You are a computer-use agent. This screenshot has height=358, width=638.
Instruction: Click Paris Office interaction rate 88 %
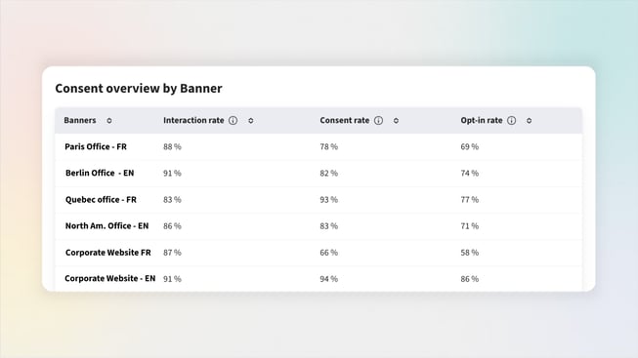(x=172, y=146)
